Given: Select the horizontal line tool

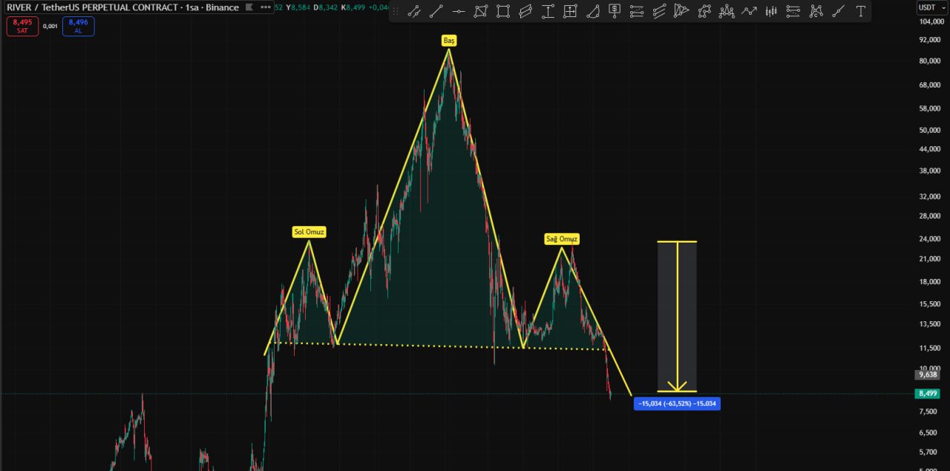Looking at the screenshot, I should tap(459, 11).
